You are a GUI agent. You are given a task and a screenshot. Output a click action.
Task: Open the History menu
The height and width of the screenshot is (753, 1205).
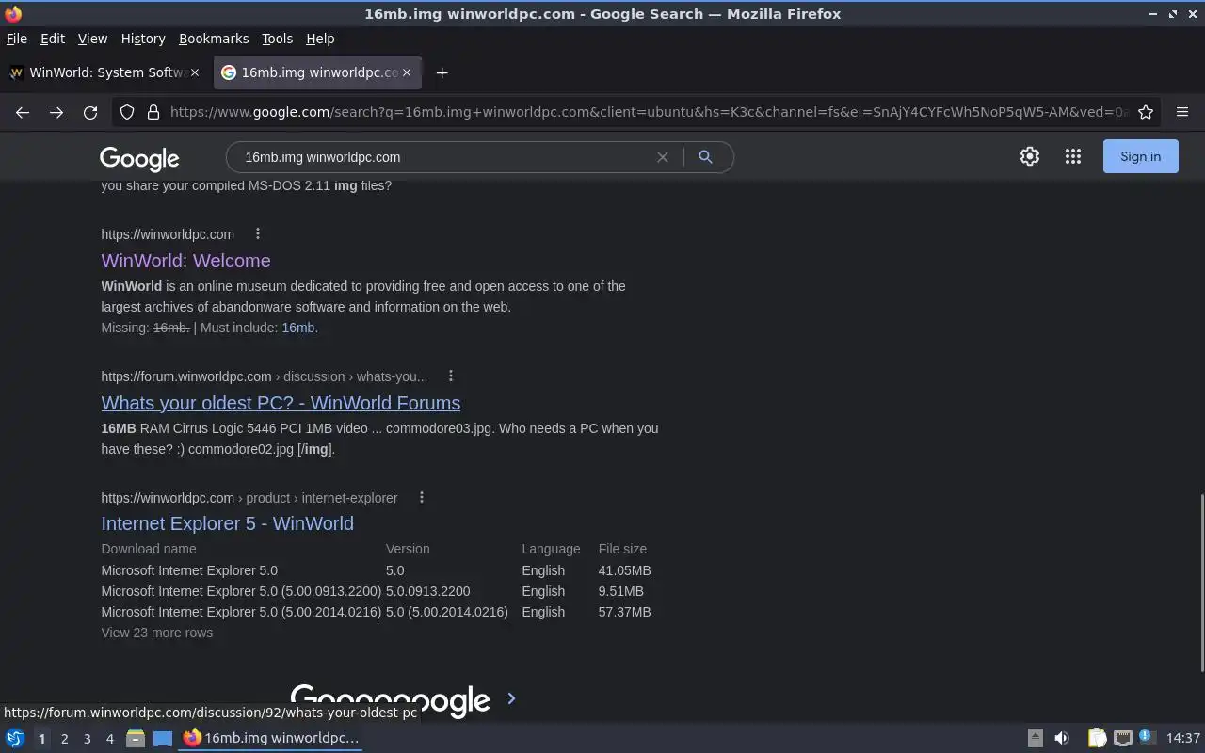143,39
